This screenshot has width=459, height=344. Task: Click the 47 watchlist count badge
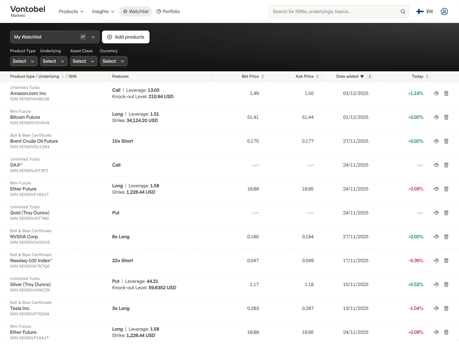coord(83,37)
